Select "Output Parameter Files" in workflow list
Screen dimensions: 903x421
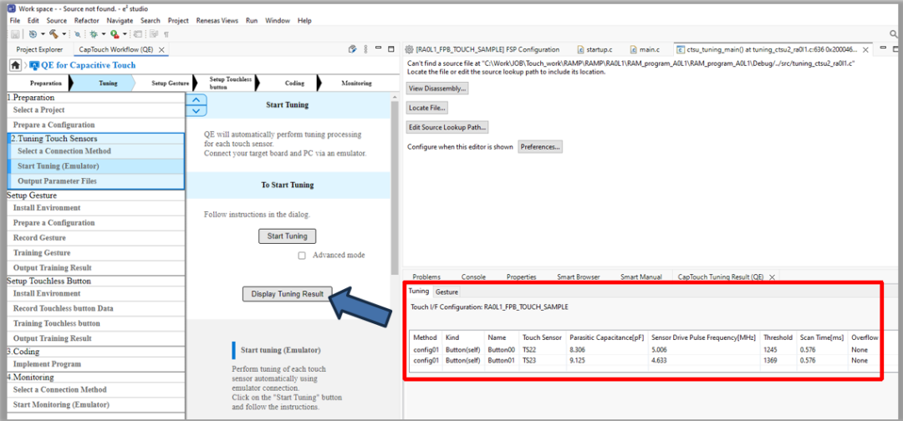click(x=95, y=181)
